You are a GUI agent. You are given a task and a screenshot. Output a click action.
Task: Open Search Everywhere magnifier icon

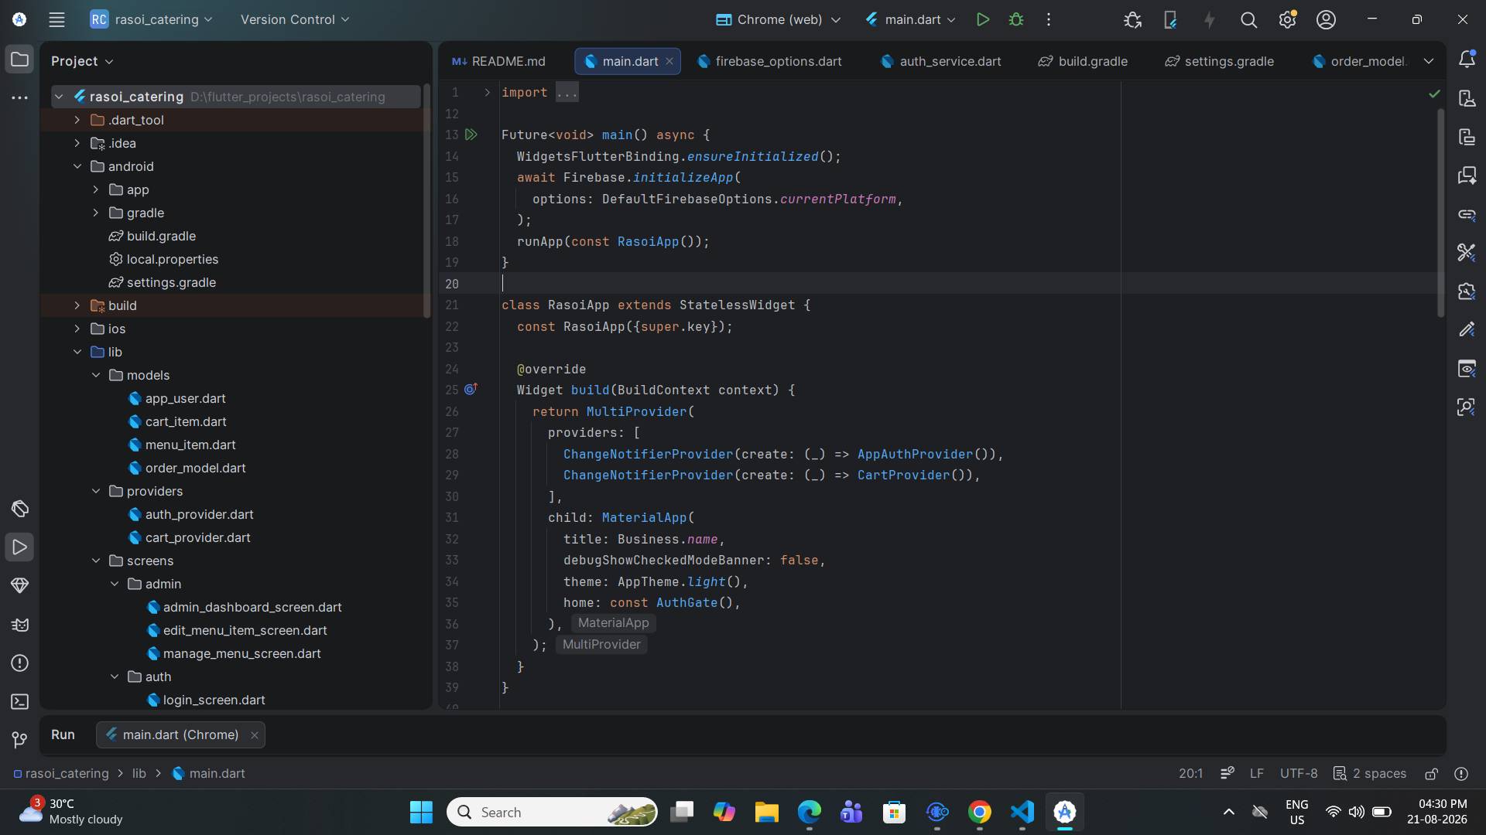[1248, 20]
